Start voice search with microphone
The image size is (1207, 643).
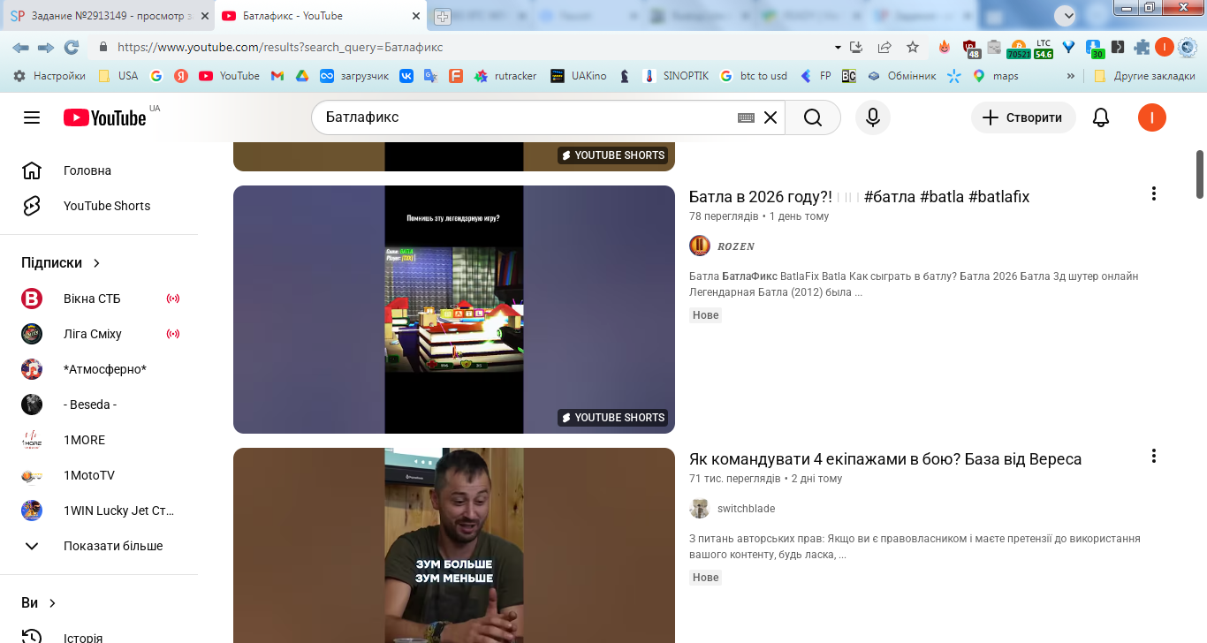coord(873,117)
